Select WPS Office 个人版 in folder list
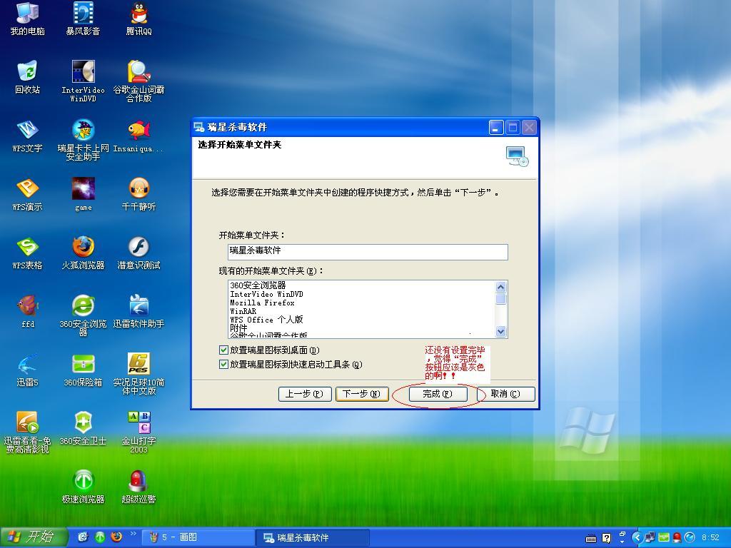Viewport: 731px width, 548px height. pyautogui.click(x=267, y=320)
